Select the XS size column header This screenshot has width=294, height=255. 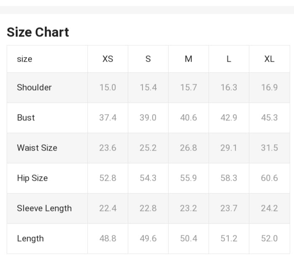click(x=108, y=59)
